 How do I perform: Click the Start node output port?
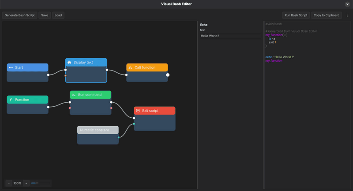click(48, 75)
